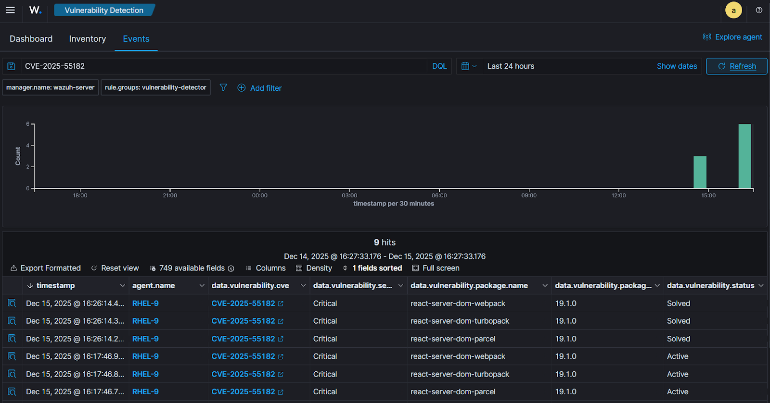Open 749 available fields selector
Screen dimensions: 770x403
[192, 268]
